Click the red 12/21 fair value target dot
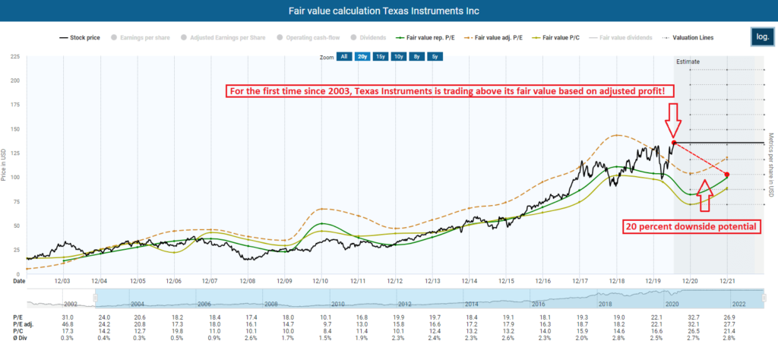This screenshot has height=344, width=778. (727, 175)
